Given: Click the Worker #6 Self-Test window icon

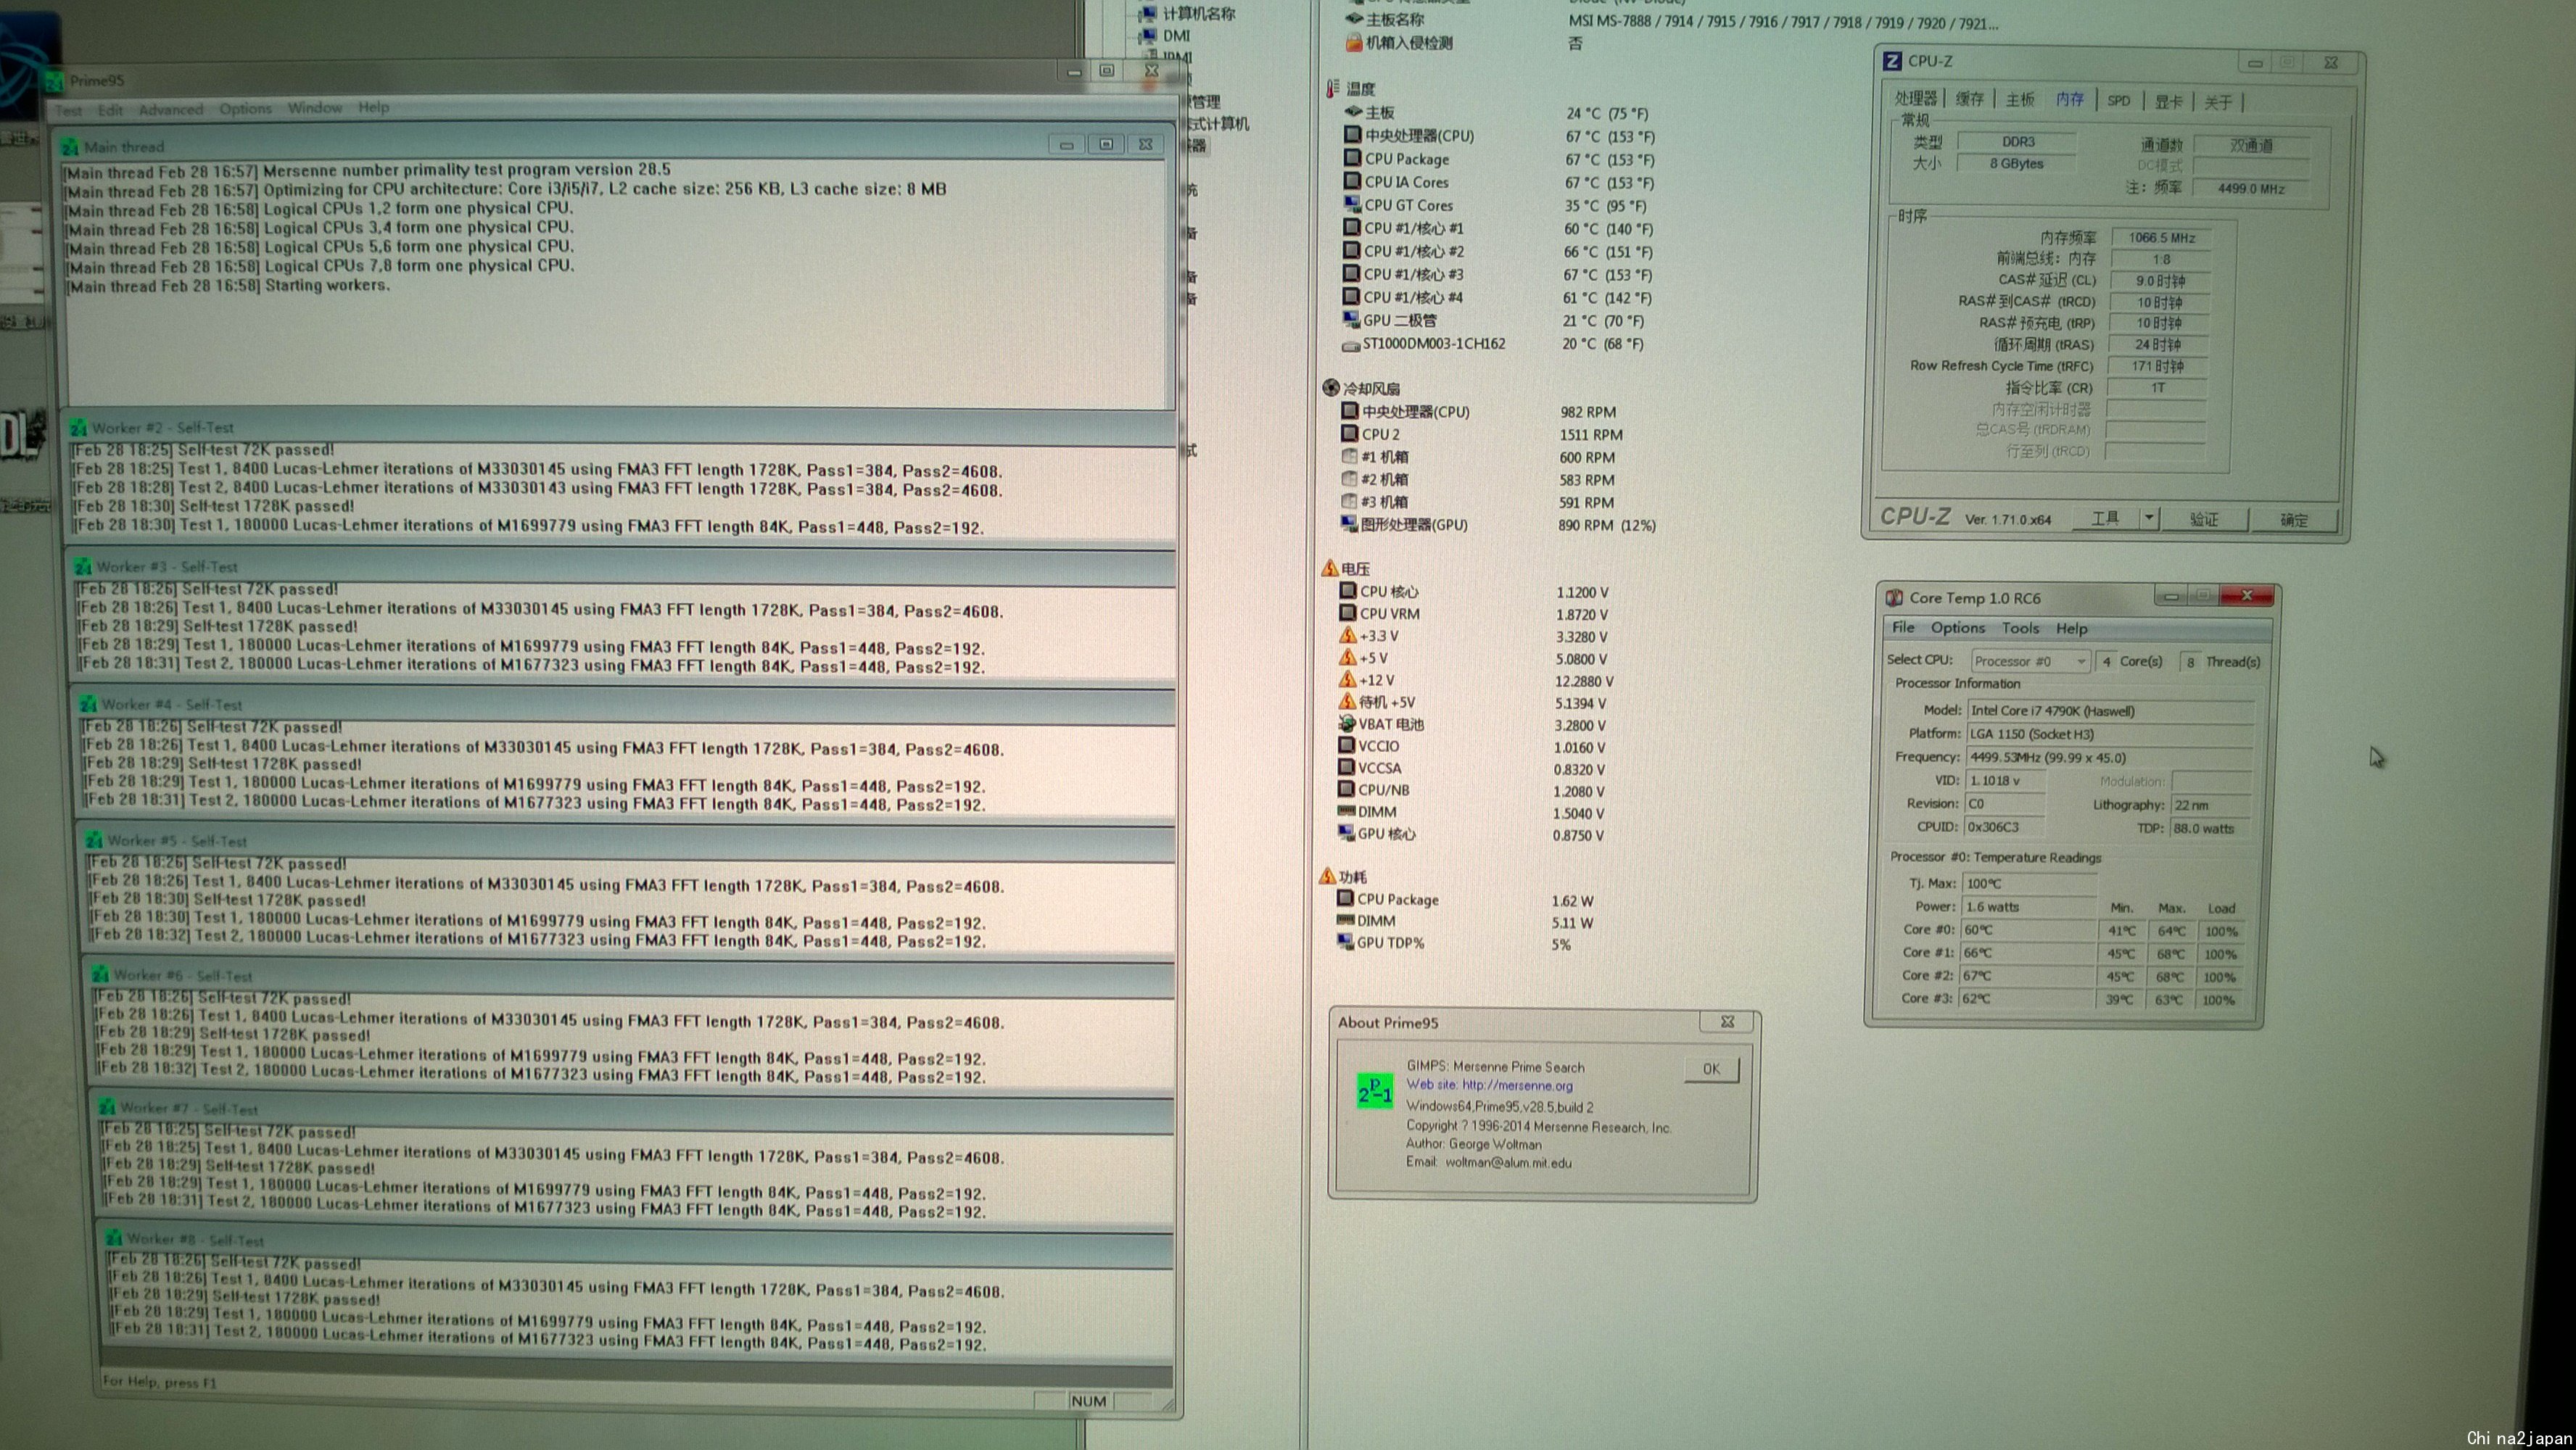Looking at the screenshot, I should coord(100,975).
